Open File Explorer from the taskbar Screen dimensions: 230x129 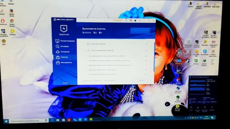[58, 120]
